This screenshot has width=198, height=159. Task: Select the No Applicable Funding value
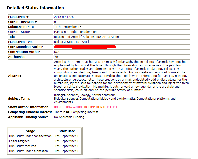[x=69, y=117]
